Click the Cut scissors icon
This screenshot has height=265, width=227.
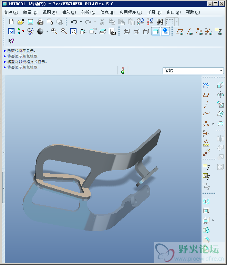tap(102, 22)
